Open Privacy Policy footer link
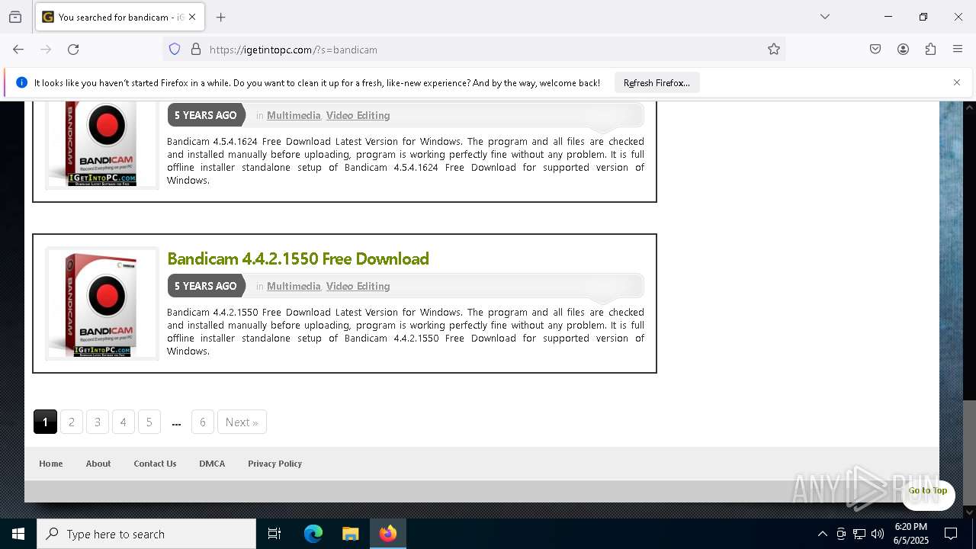Viewport: 976px width, 549px height. pos(274,464)
